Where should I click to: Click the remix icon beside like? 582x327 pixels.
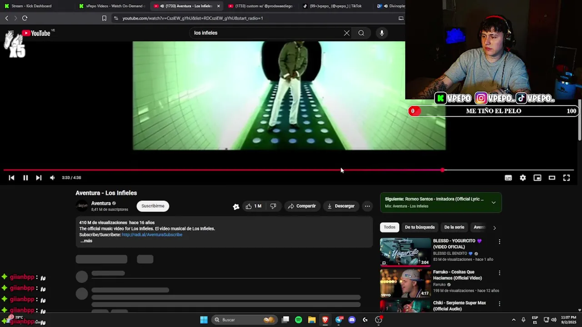pyautogui.click(x=236, y=207)
